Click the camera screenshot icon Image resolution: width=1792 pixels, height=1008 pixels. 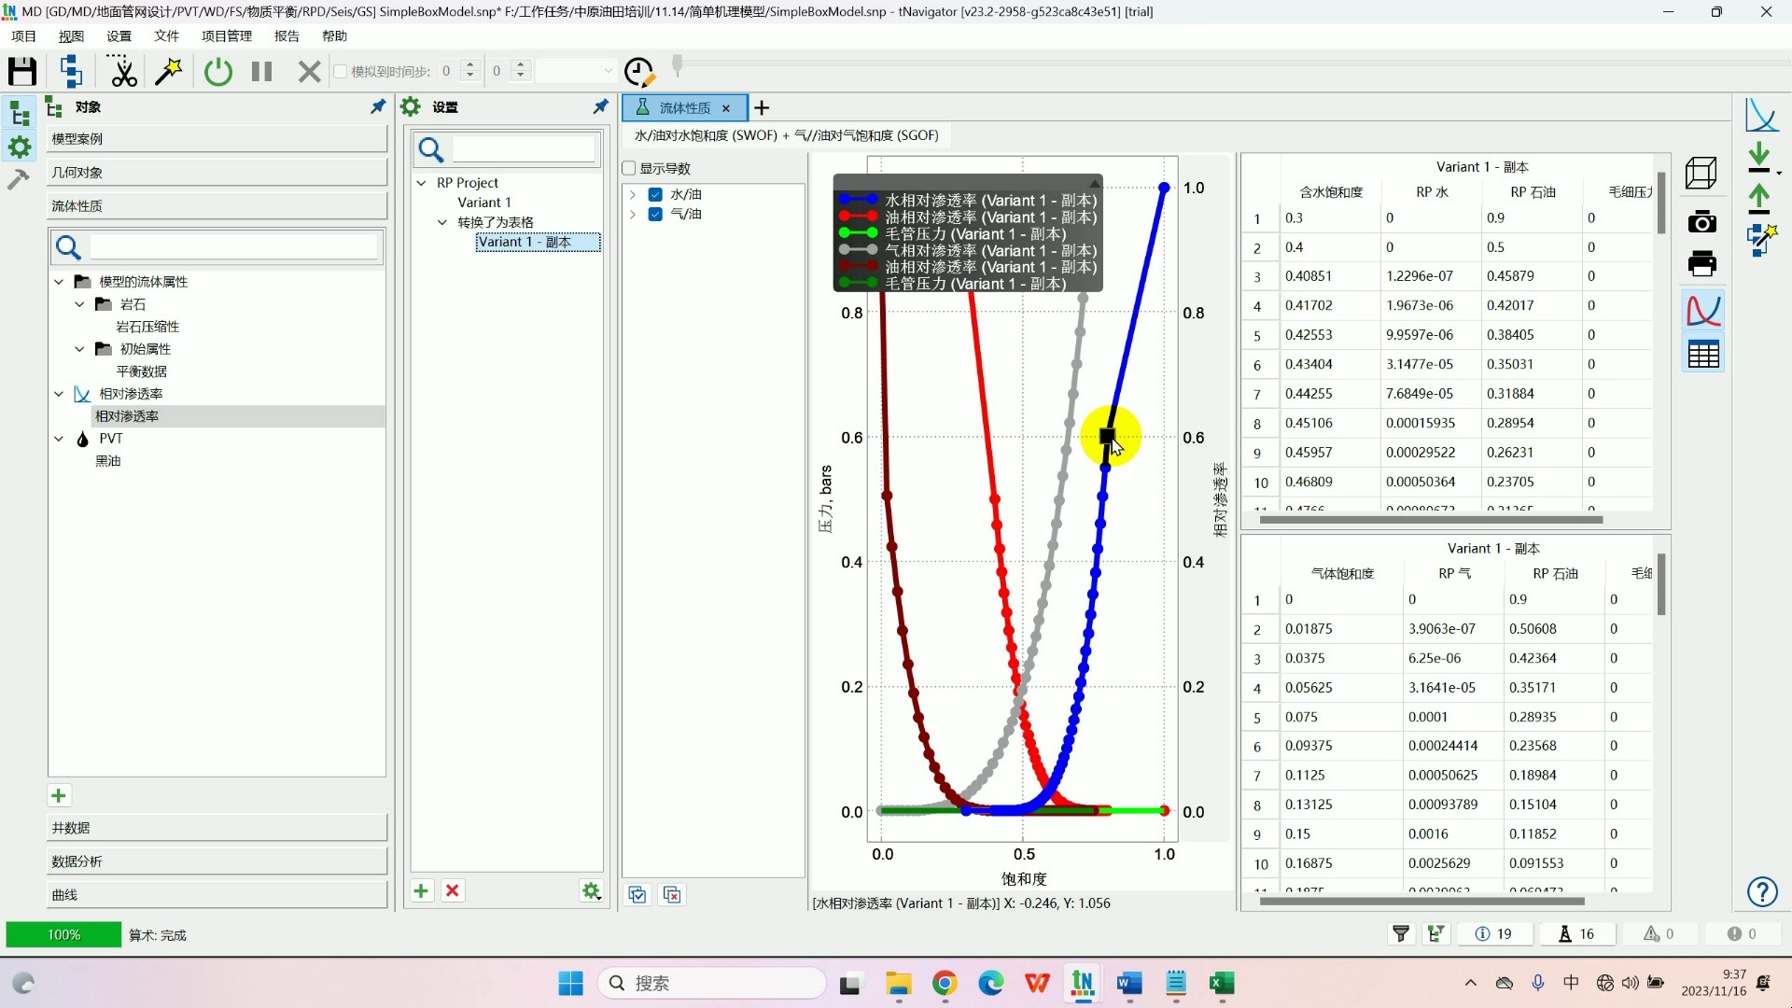coord(1701,221)
